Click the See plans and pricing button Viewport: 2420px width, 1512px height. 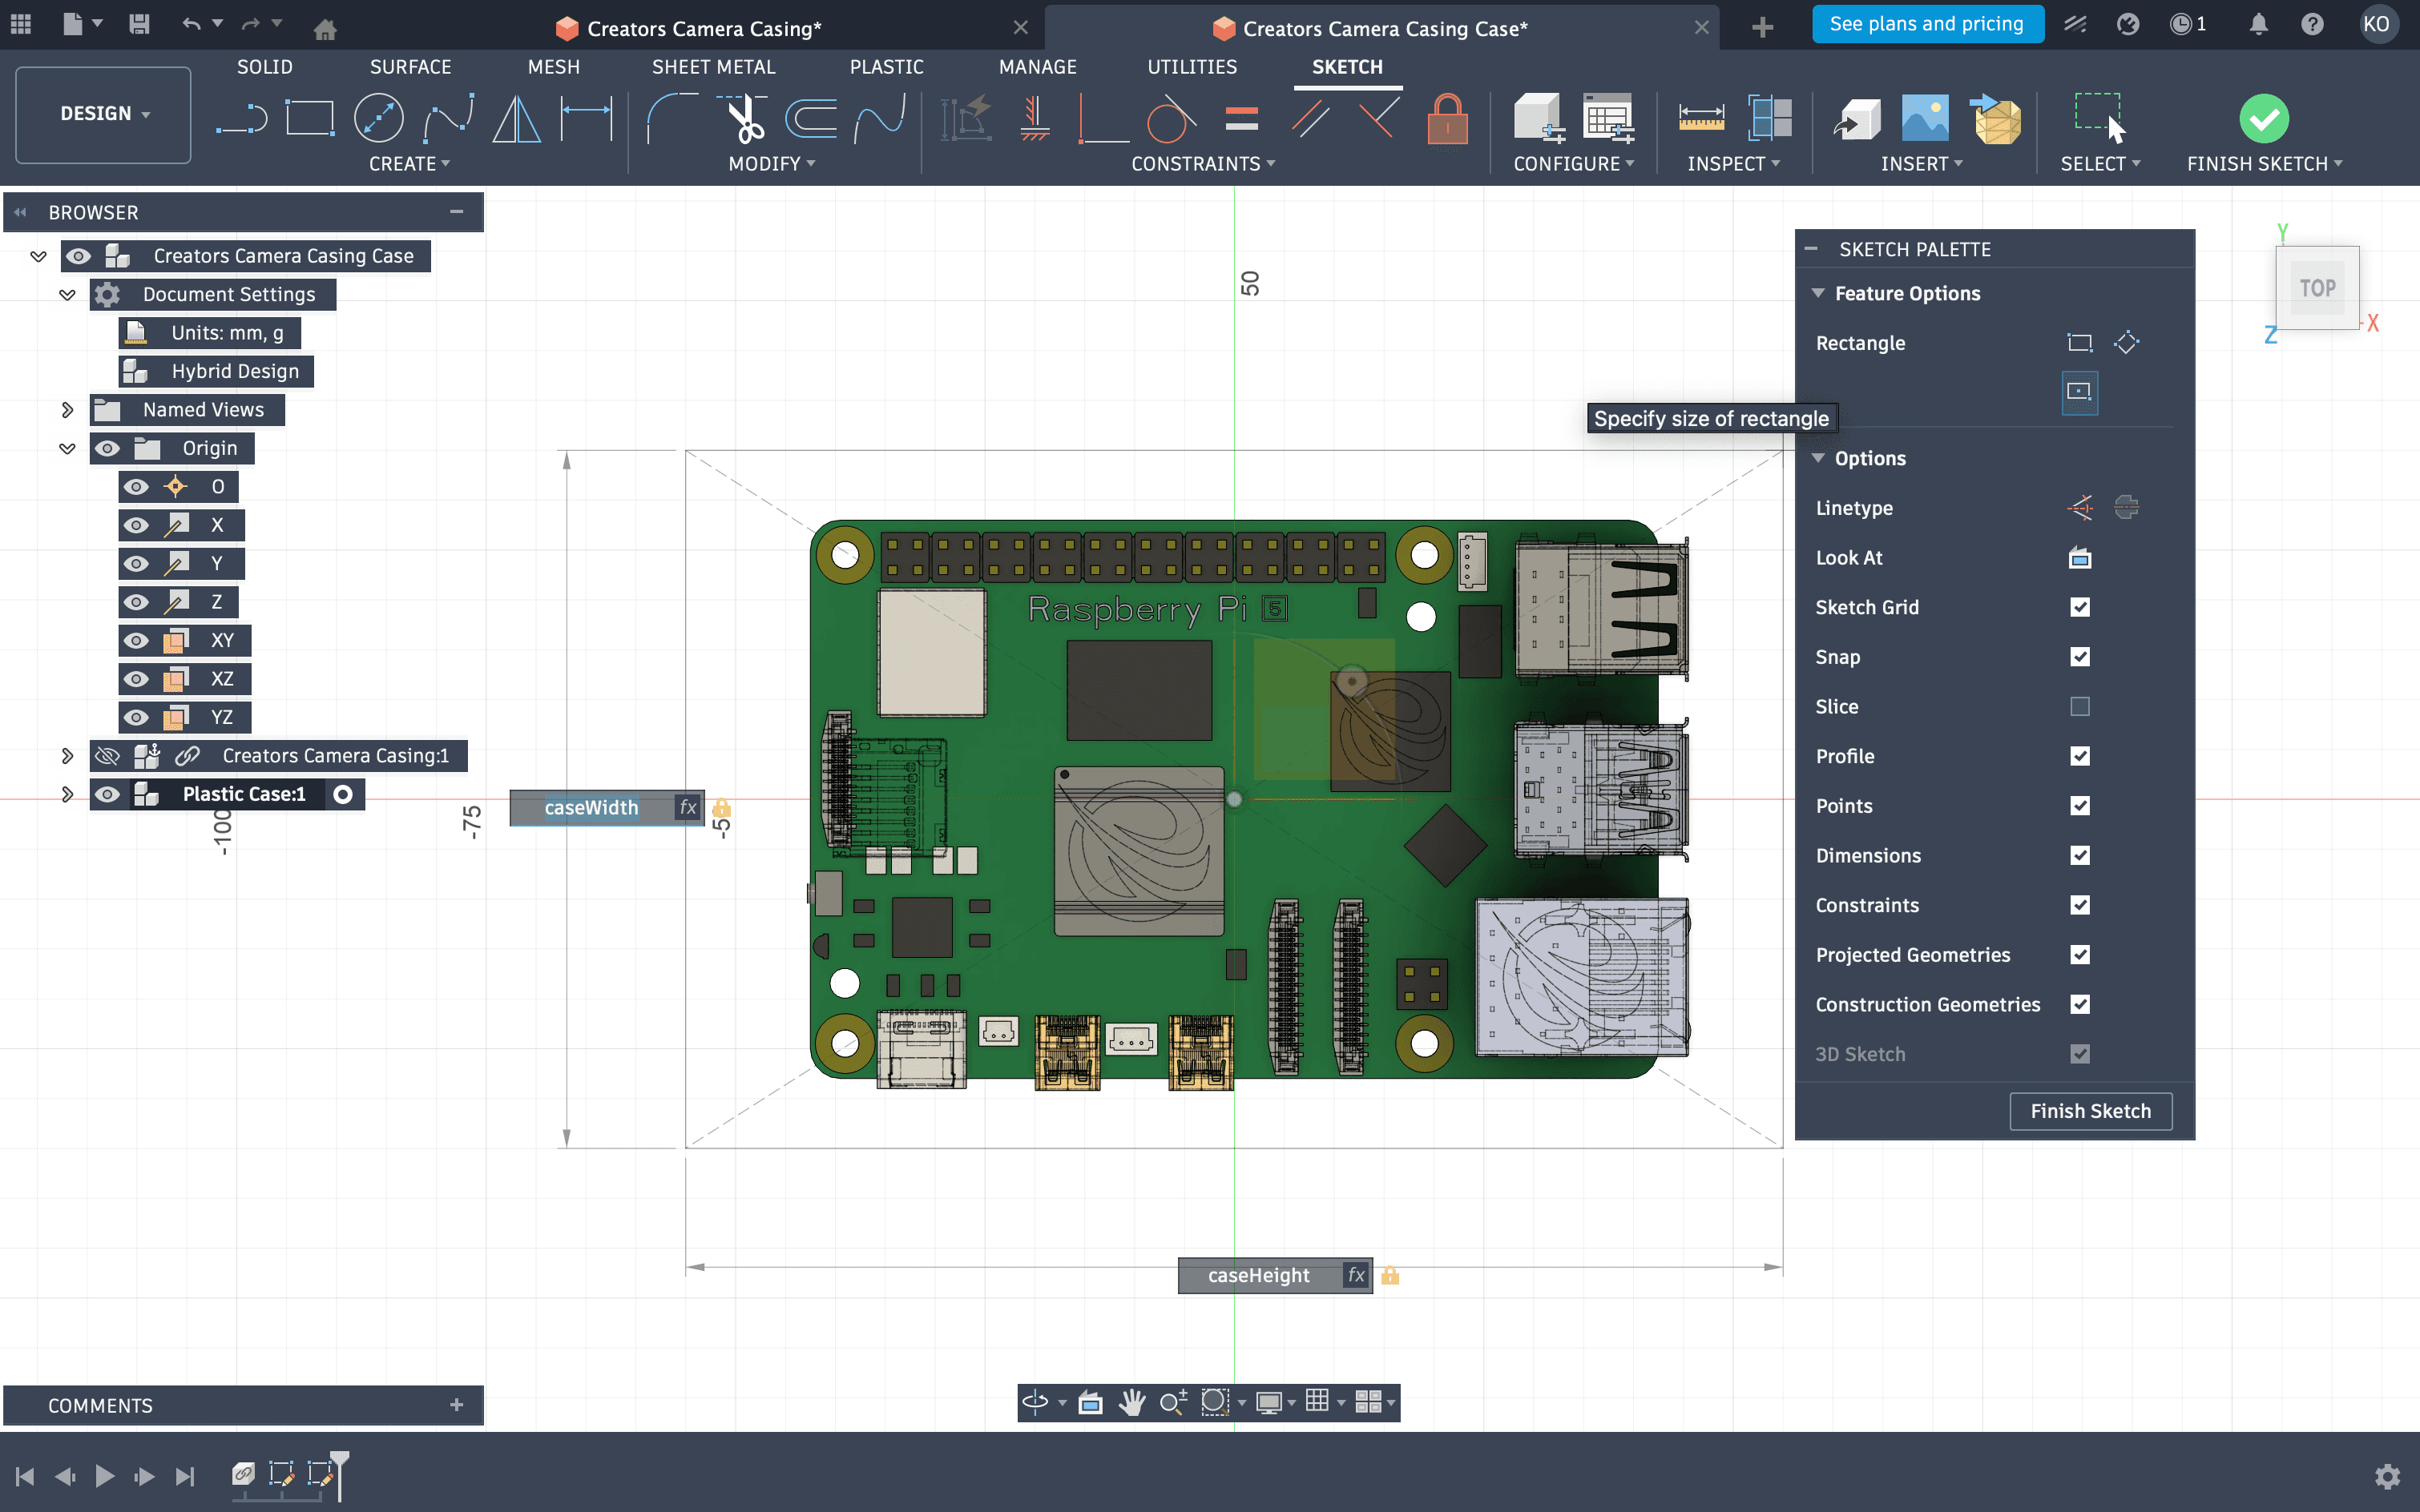1927,24
